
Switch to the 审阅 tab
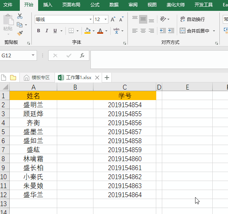tap(133, 5)
